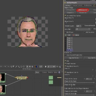
Task: Open the Spline tab
Action: (x=55, y=72)
